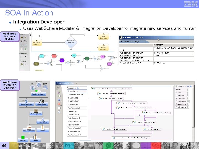Viewport: 199px width, 149px height.
Task: Select the ReserveFunds partner link
Action: pyautogui.click(x=182, y=104)
